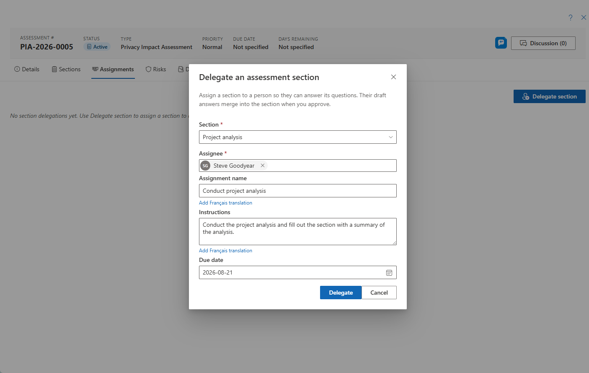Open the Project analysis section combo box
This screenshot has height=373, width=589.
coord(298,137)
